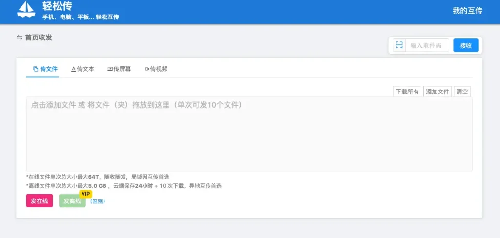Image resolution: width=500 pixels, height=238 pixels.
Task: Click the tagline 手机、电脑、平板… 轻松互传
Action: (x=81, y=17)
